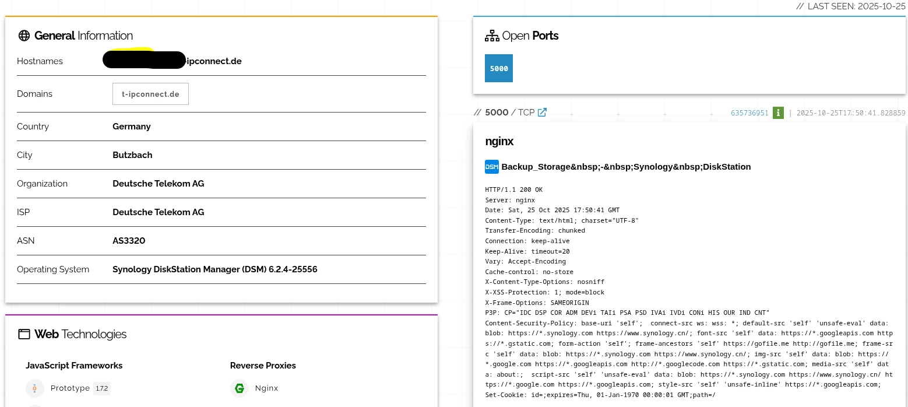Screen dimensions: 908x407
Task: Click the Hostnames field label
Action: (x=40, y=61)
